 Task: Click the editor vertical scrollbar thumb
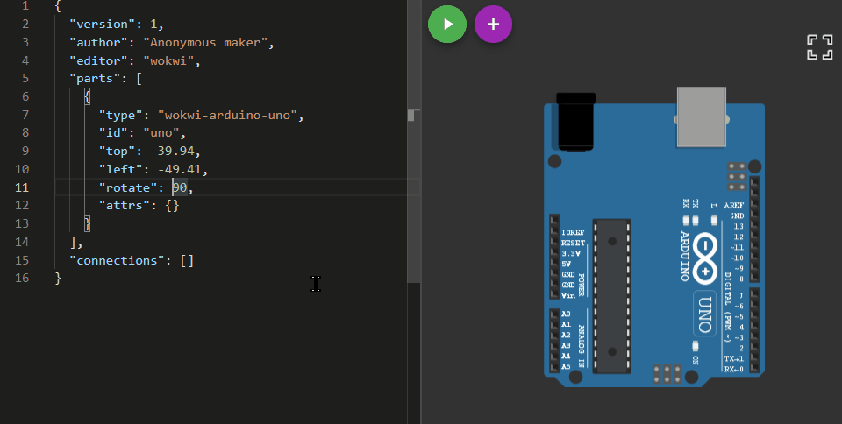[x=413, y=142]
